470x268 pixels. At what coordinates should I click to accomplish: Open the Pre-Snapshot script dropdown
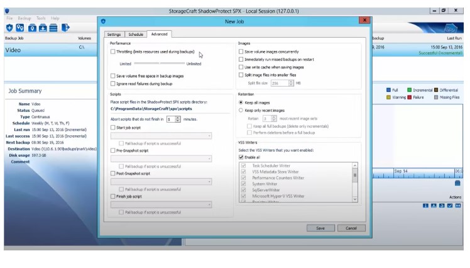click(x=161, y=159)
